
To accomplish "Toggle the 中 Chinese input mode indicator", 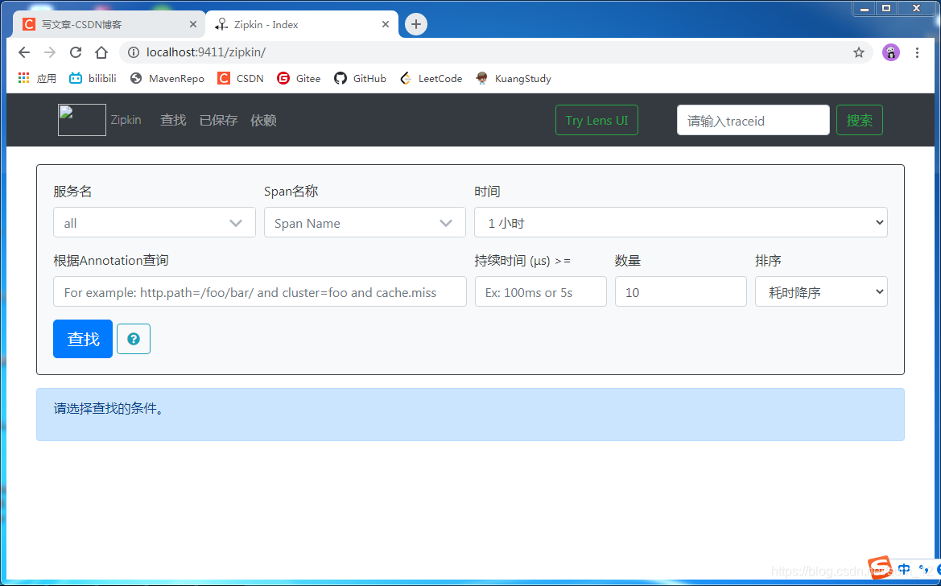I will click(x=905, y=569).
